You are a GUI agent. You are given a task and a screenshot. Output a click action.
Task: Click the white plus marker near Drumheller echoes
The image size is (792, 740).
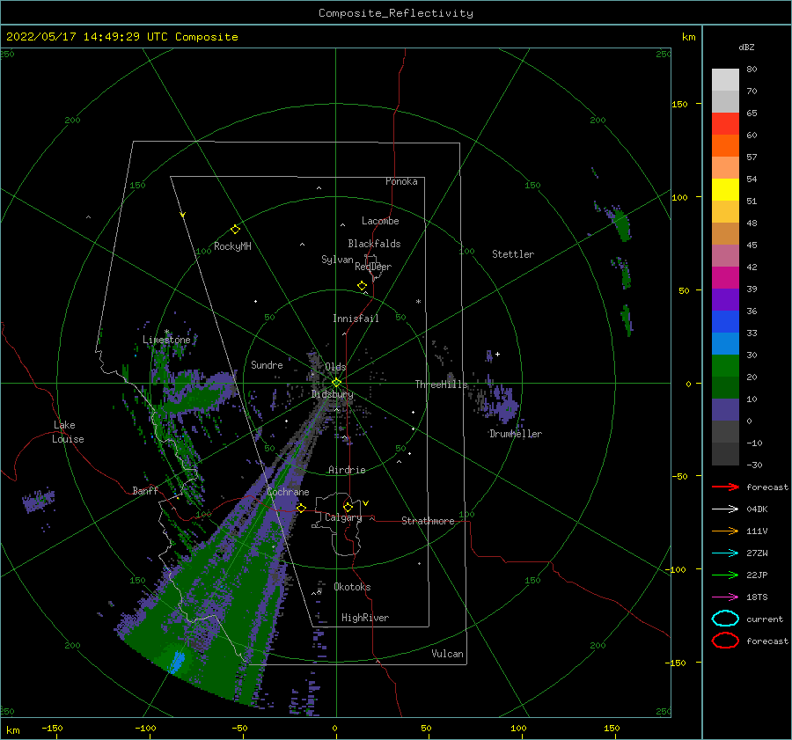tap(497, 354)
